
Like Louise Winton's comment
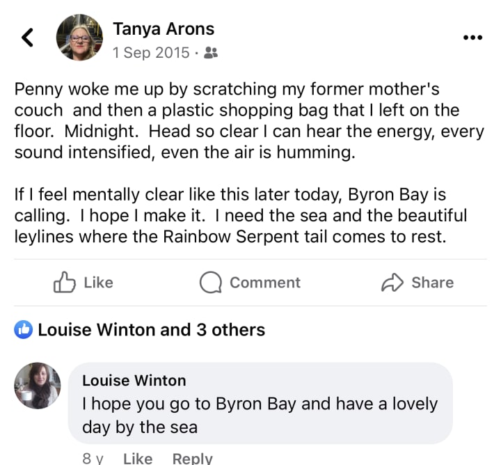tap(137, 458)
